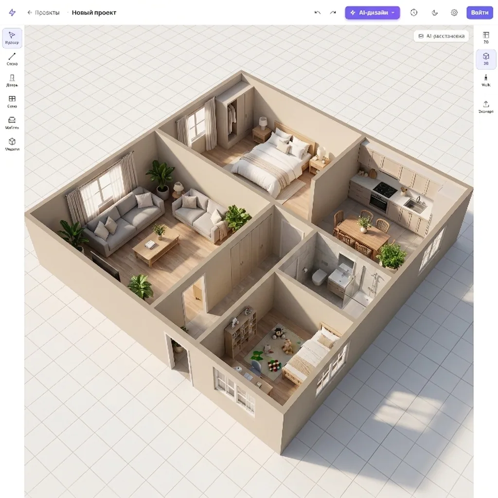The height and width of the screenshot is (498, 498).
Task: Open the settings gear icon
Action: point(454,13)
